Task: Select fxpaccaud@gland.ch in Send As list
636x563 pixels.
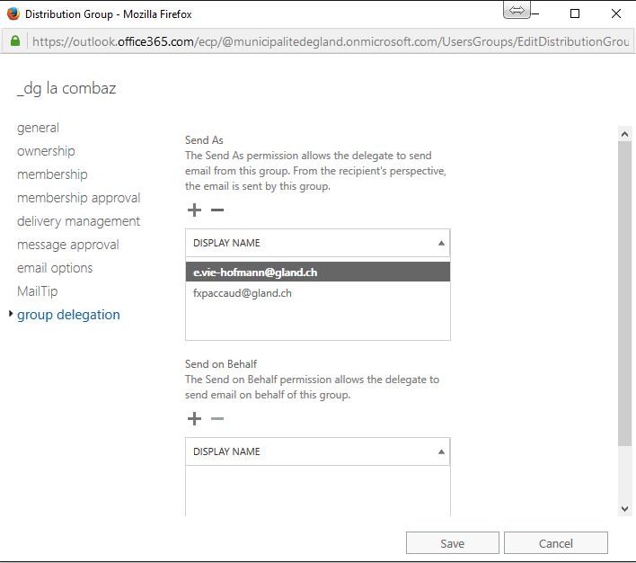Action: (x=243, y=293)
